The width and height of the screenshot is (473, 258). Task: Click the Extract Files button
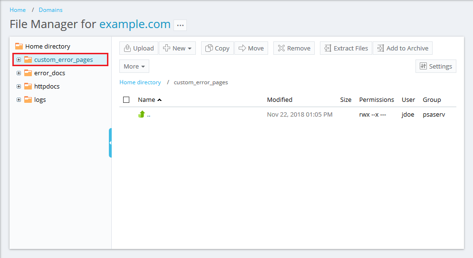click(x=346, y=48)
